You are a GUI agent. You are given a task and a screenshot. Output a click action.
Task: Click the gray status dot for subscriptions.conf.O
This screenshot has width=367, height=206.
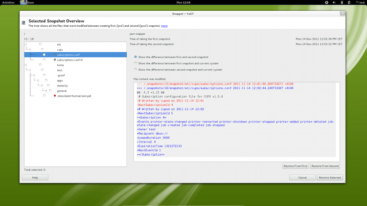(x=55, y=60)
